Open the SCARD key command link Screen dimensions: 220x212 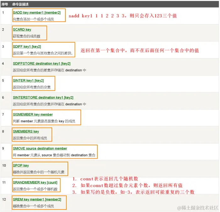click(x=22, y=30)
